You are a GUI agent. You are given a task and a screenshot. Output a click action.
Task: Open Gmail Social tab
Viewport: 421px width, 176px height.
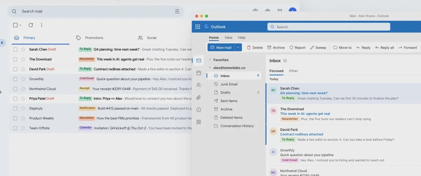(147, 38)
